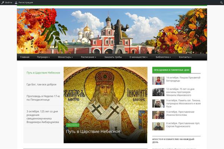Screen dimensions: 224x149
Task: Select the Где Бог, там все доброе tab
Action: pyautogui.click(x=41, y=85)
